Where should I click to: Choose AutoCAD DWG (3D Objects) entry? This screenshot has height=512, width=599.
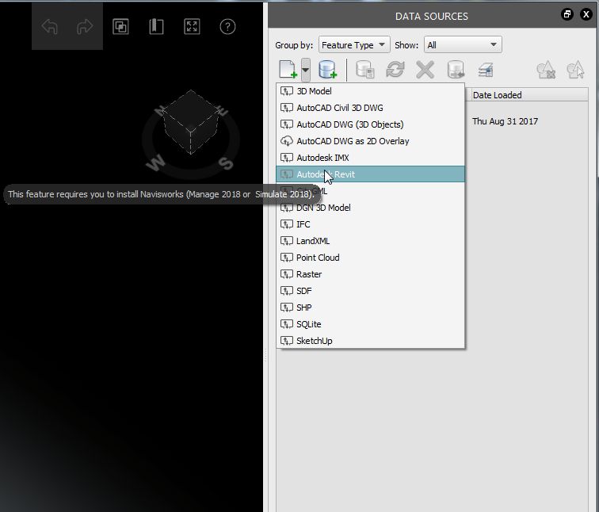click(x=370, y=124)
